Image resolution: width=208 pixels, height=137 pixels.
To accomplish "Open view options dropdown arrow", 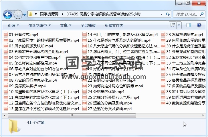I will (x=179, y=25).
